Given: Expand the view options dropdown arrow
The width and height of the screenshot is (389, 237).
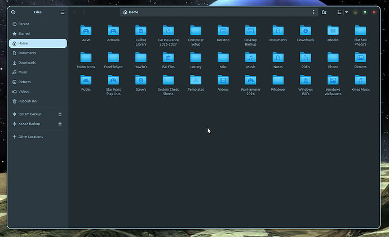Looking at the screenshot, I should (x=347, y=12).
